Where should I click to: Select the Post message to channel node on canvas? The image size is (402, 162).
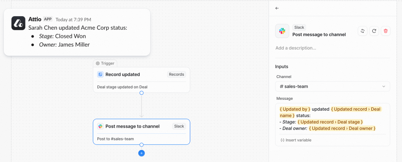point(141,132)
